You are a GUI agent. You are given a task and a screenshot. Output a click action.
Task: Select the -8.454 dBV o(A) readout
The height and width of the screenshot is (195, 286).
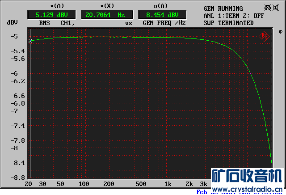click(x=162, y=15)
